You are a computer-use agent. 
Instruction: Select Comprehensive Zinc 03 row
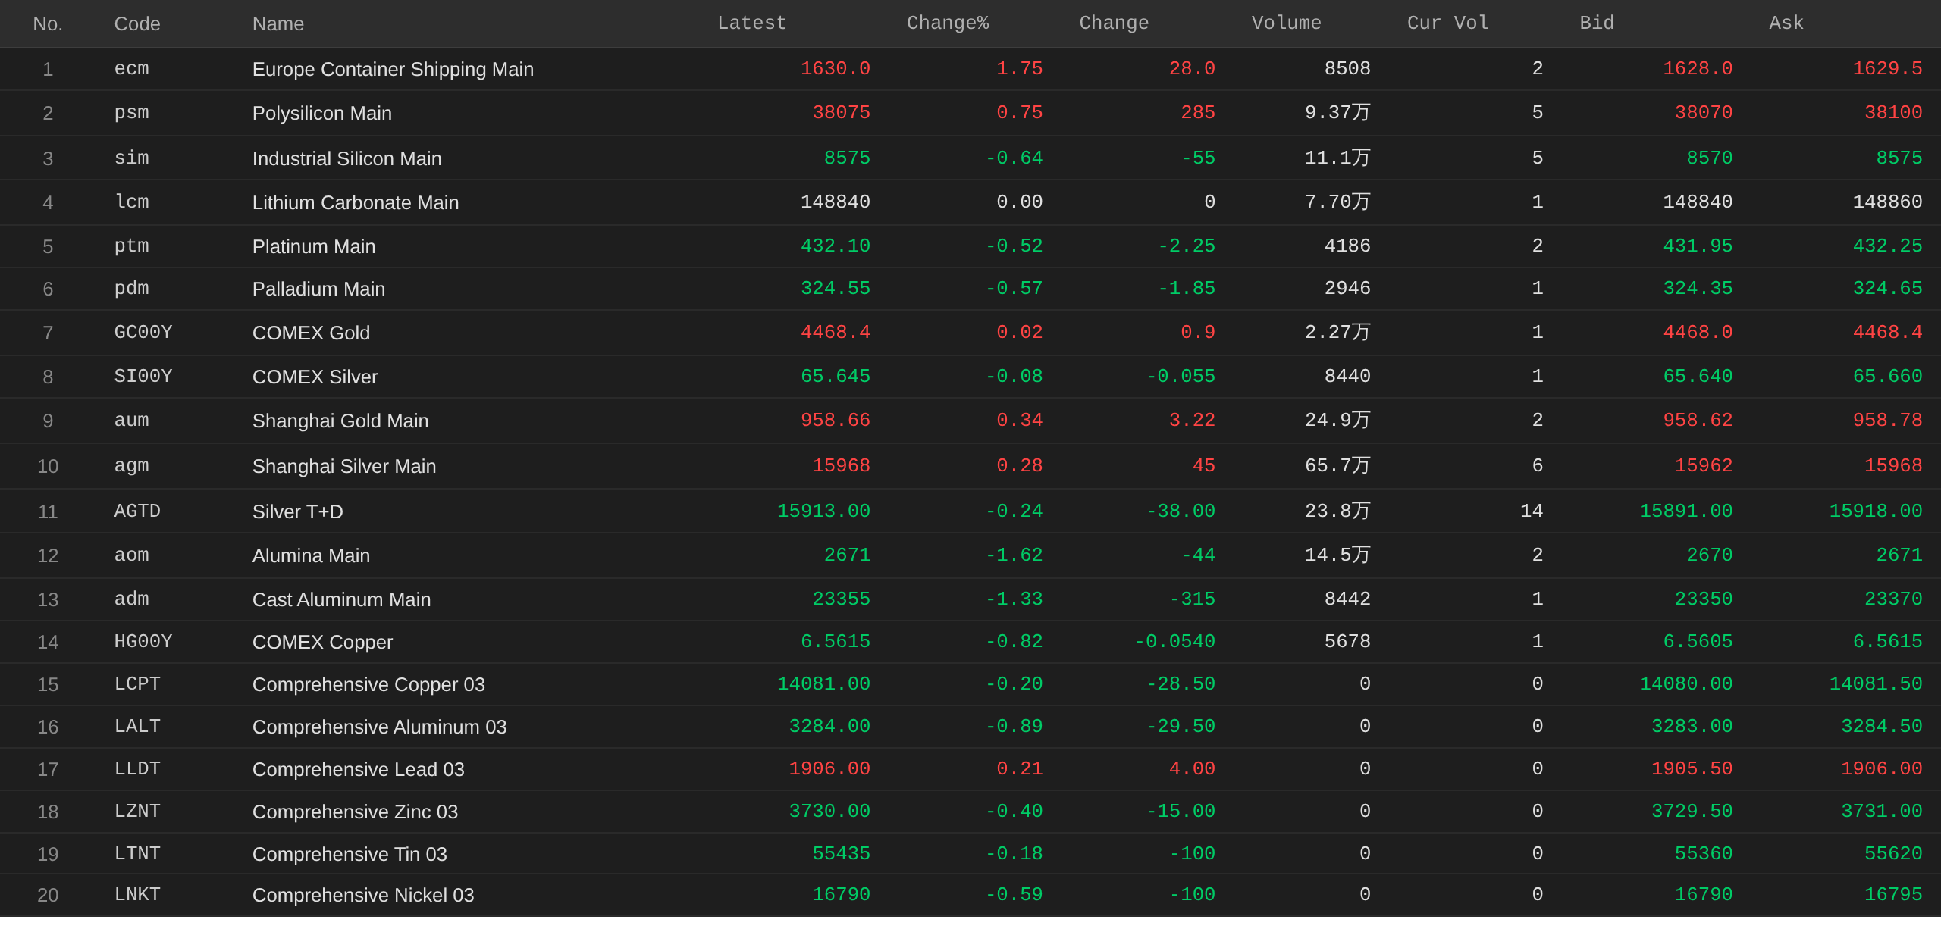click(x=970, y=812)
